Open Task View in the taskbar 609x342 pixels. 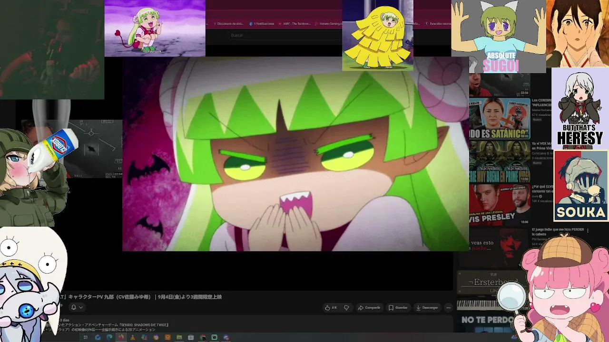[x=86, y=337]
